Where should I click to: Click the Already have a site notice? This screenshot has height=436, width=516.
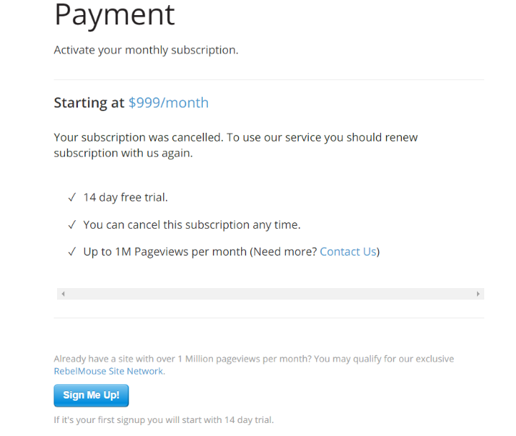pyautogui.click(x=253, y=359)
